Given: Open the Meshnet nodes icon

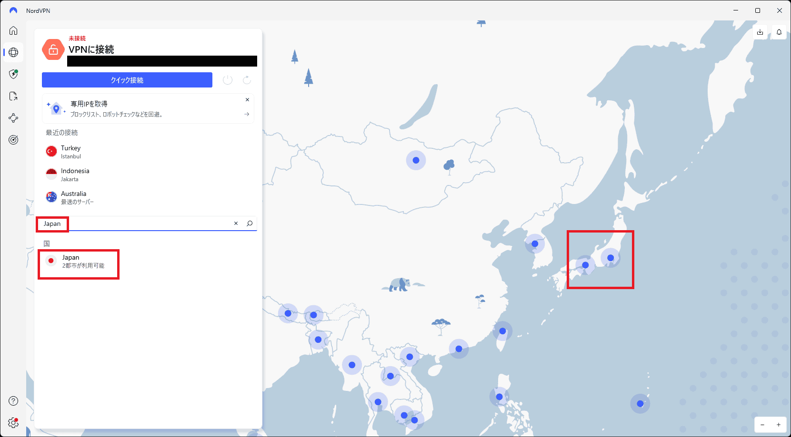Looking at the screenshot, I should (x=13, y=118).
